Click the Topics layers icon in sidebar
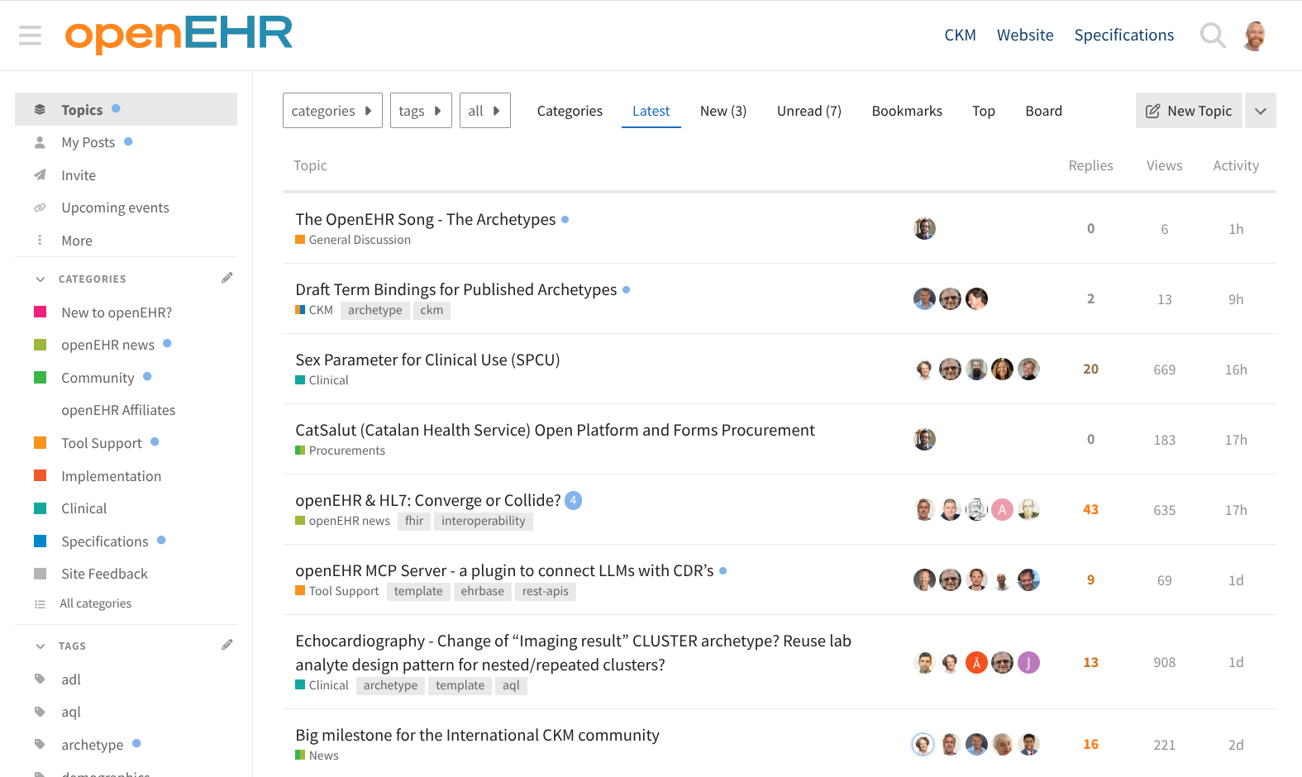The width and height of the screenshot is (1302, 777). coord(40,110)
